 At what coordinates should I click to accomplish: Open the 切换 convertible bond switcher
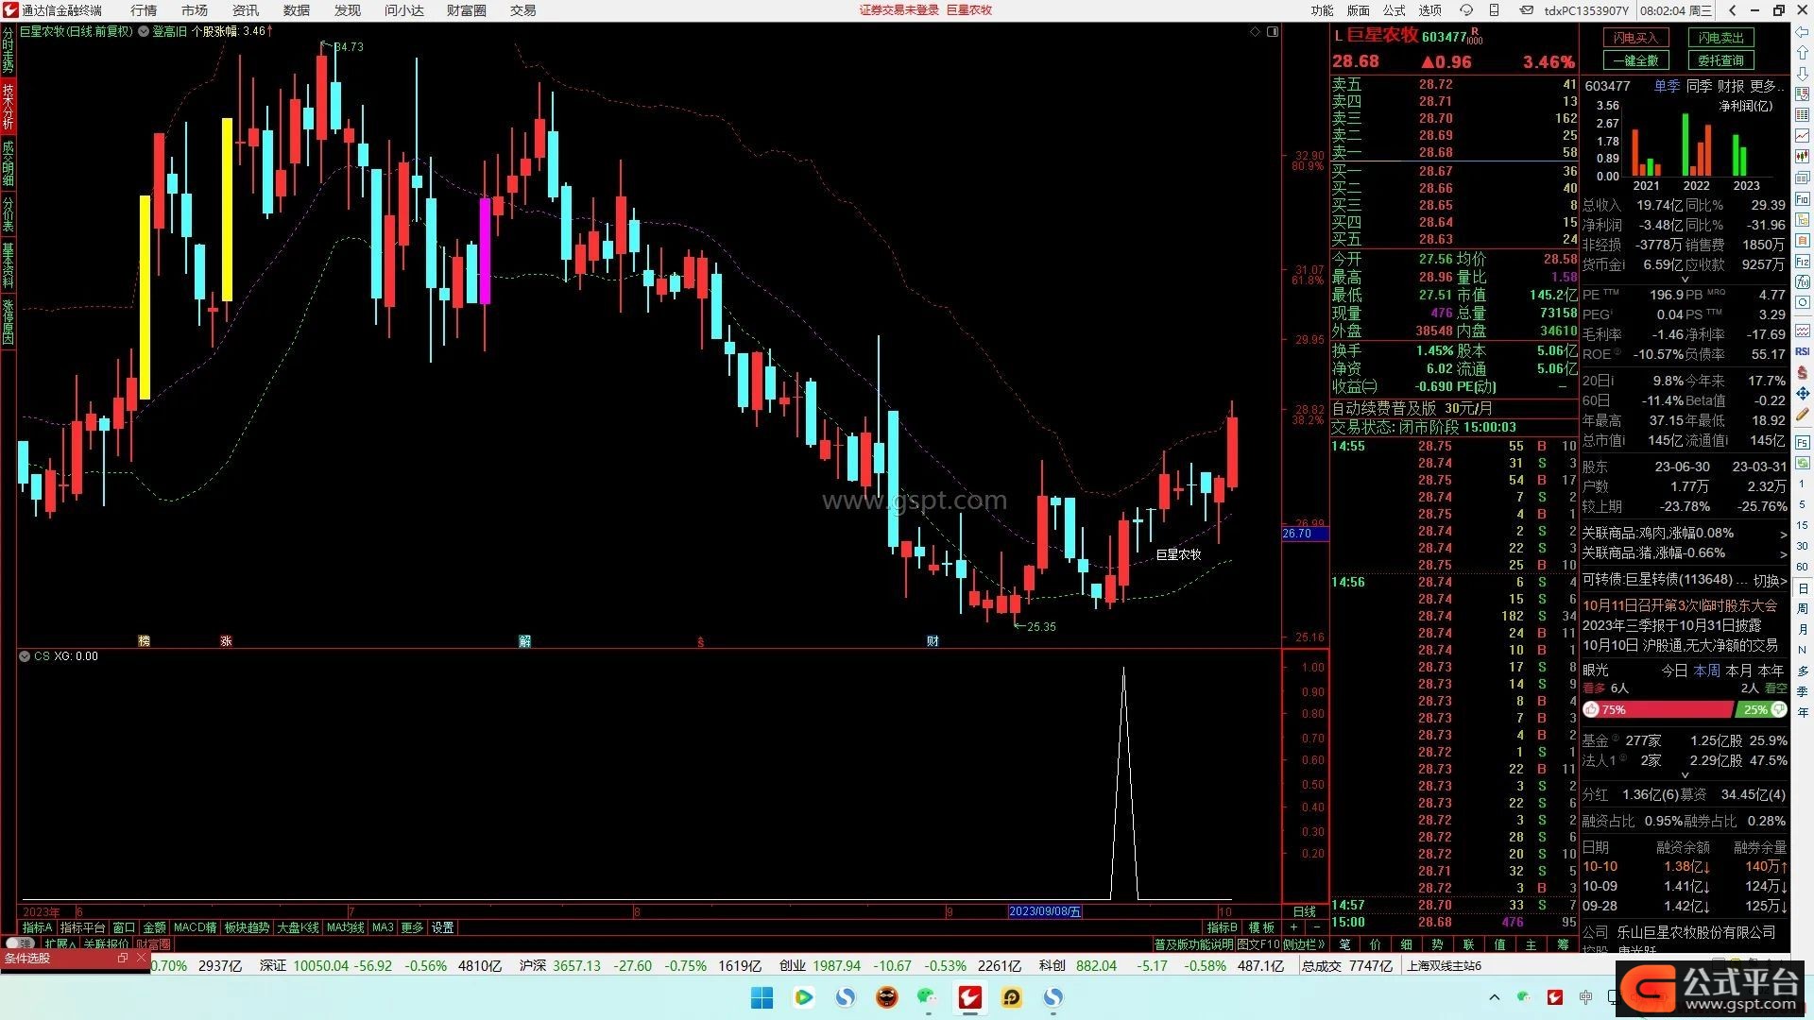[x=1770, y=580]
